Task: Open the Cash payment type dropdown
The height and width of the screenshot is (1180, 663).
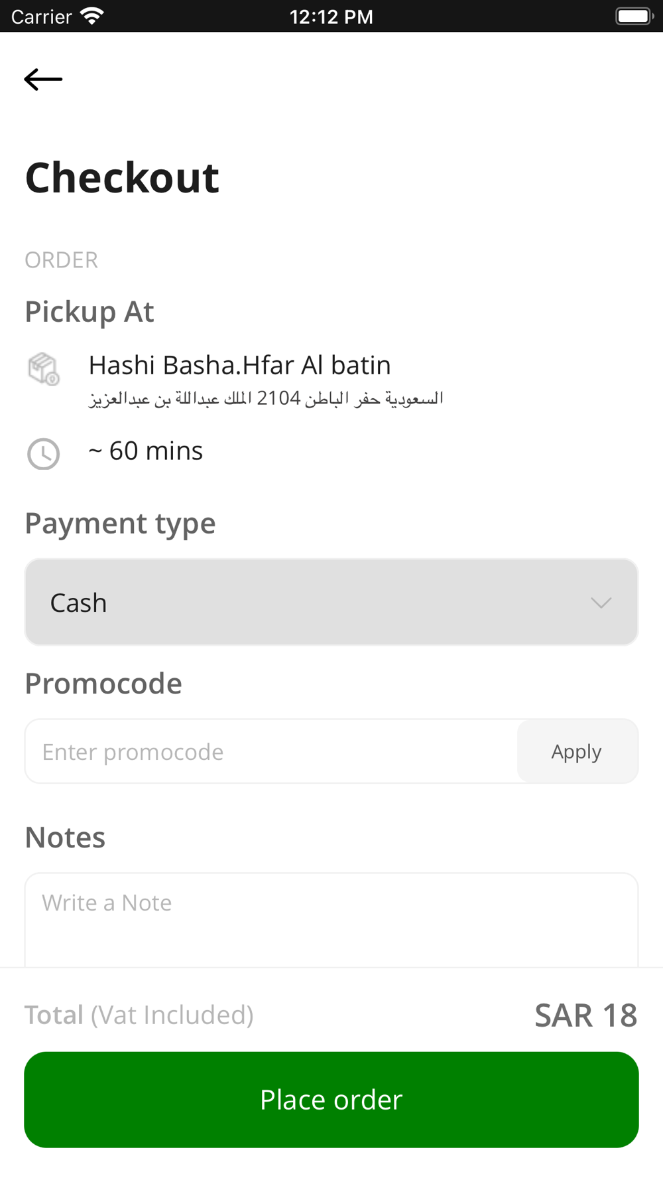Action: tap(331, 602)
